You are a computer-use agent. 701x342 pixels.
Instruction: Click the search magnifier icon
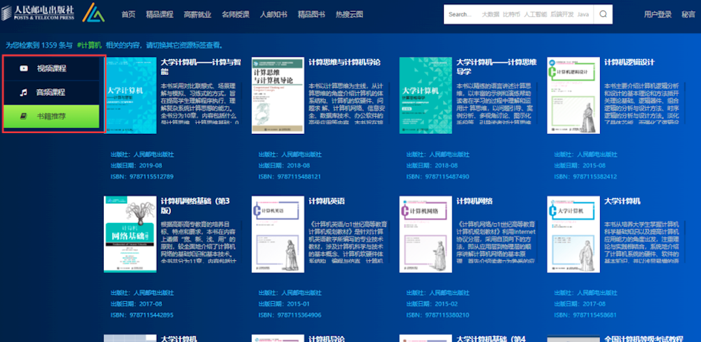(x=603, y=14)
